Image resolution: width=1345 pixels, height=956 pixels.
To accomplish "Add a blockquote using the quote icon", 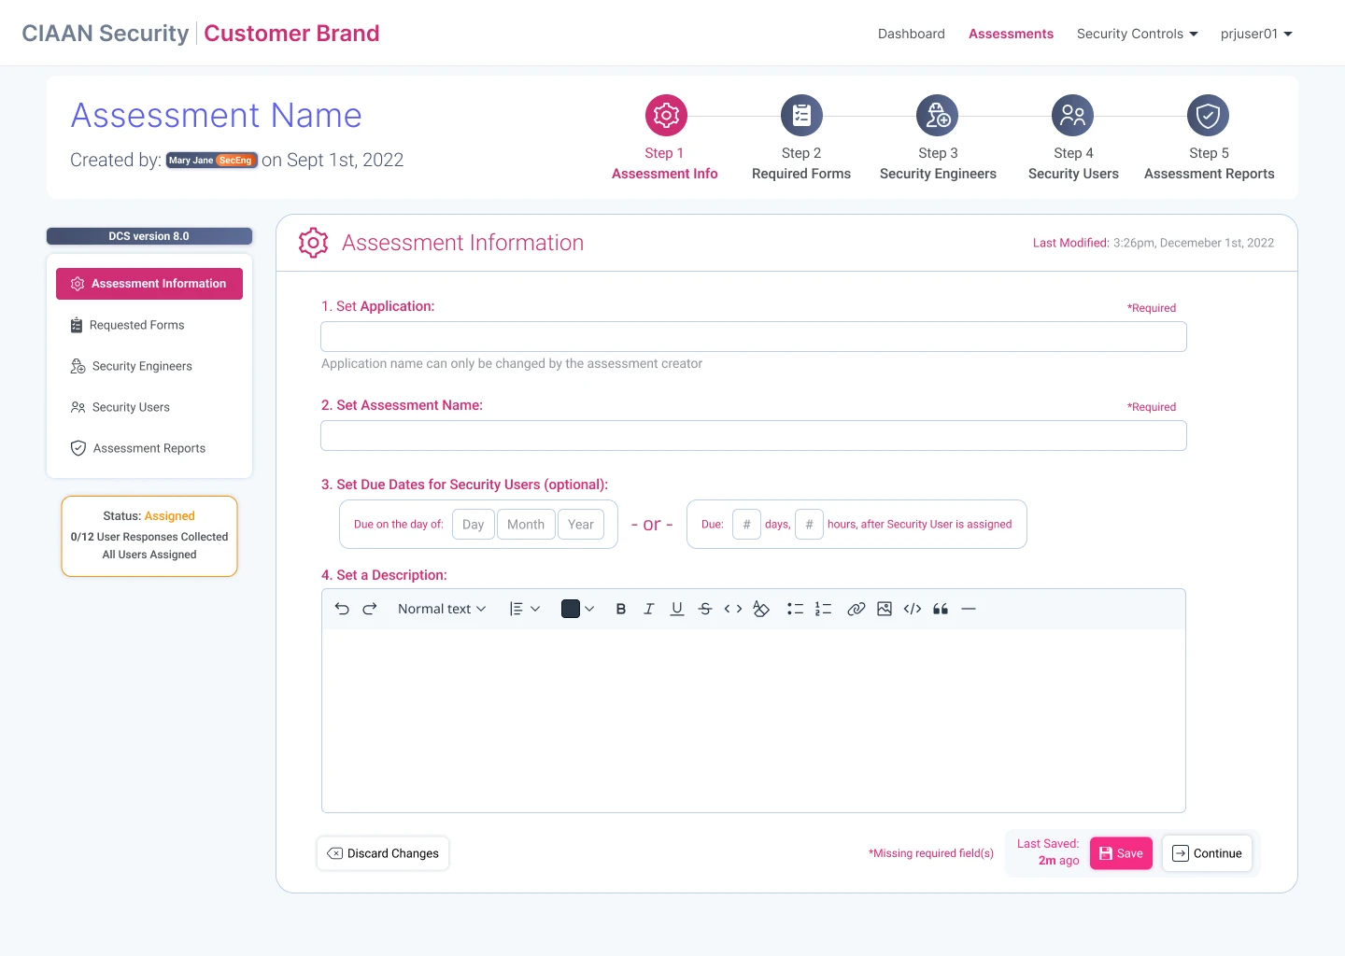I will coord(941,609).
